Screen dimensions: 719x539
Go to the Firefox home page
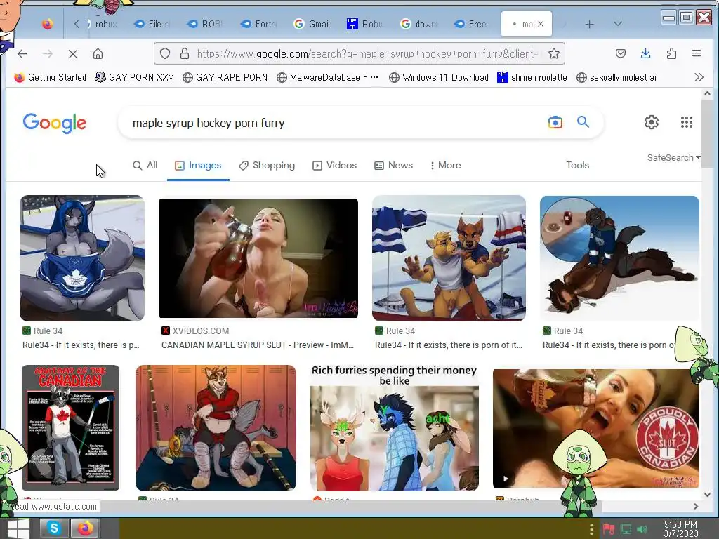click(x=98, y=53)
